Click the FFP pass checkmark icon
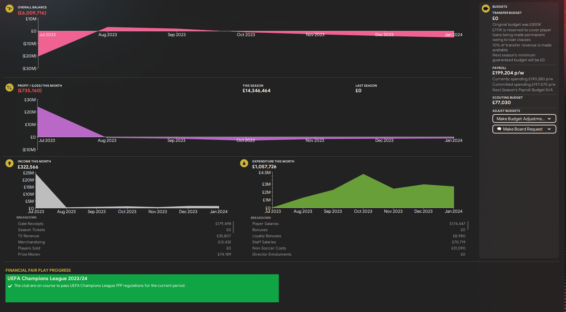 10,286
